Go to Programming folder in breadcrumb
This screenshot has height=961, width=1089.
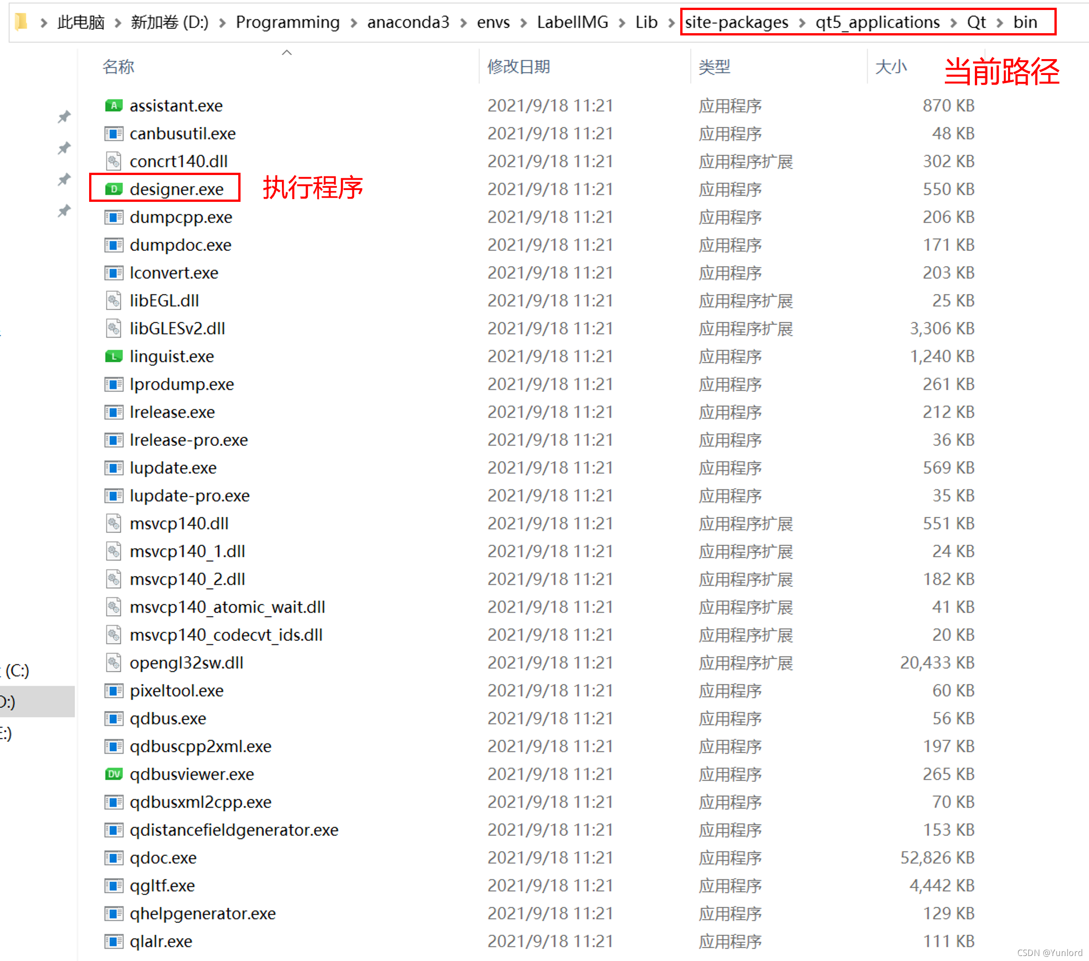(x=288, y=22)
